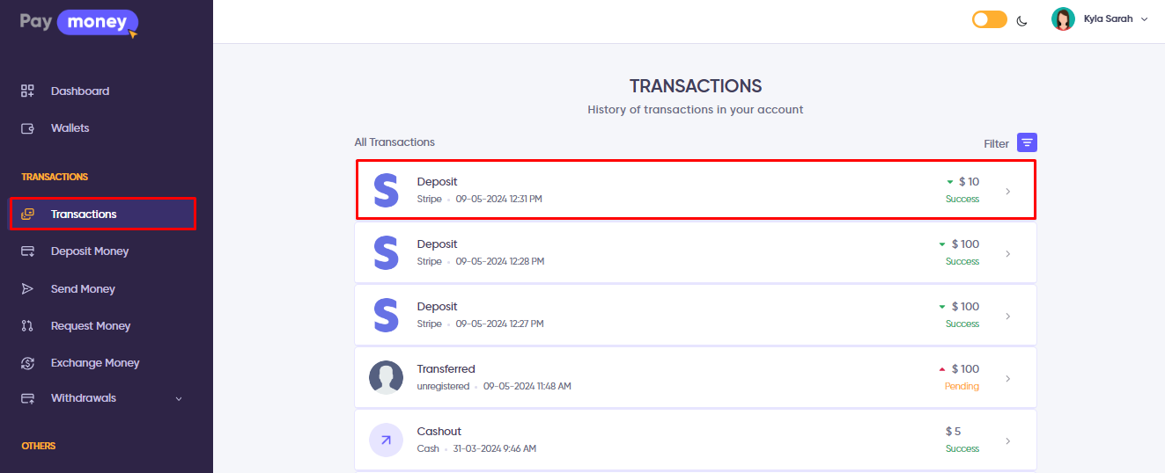Click the PayMoney logo
Image resolution: width=1165 pixels, height=473 pixels.
click(x=79, y=22)
